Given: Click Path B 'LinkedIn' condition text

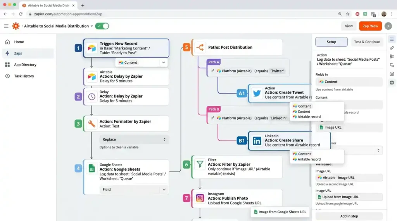Looking at the screenshot, I should (x=278, y=118).
